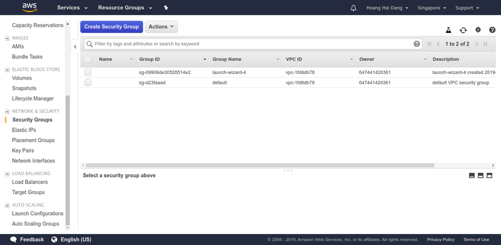
Task: Click the pin shortcut icon in navbar
Action: (166, 8)
